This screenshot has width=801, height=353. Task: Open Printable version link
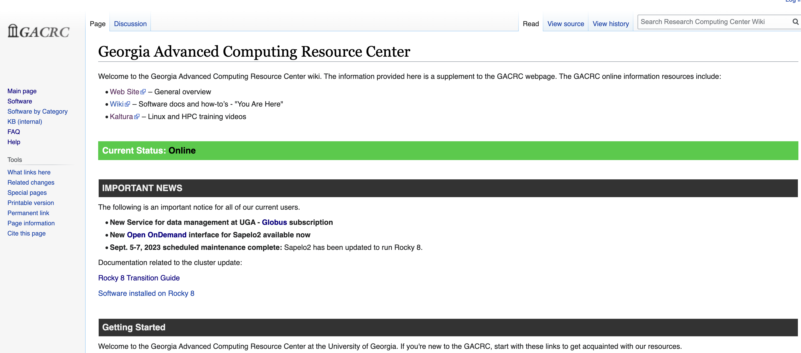(31, 203)
